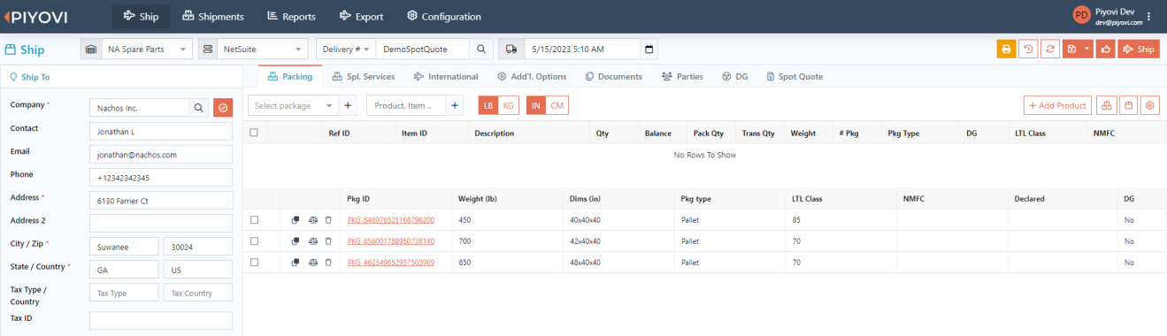Switch to the DG tab
This screenshot has width=1167, height=336.
point(735,76)
